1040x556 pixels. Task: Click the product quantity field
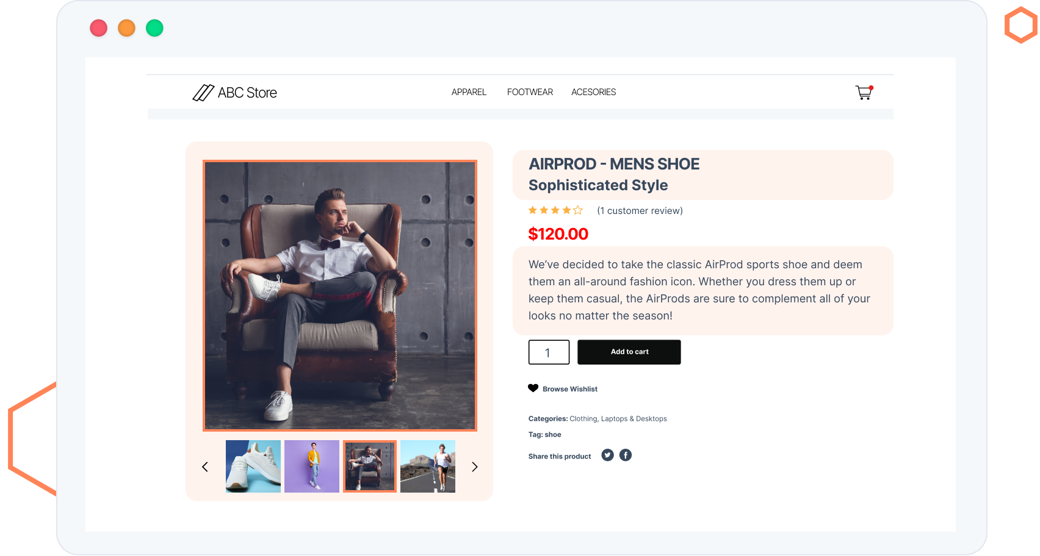tap(549, 352)
